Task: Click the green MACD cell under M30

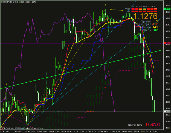Action: [x=144, y=8]
